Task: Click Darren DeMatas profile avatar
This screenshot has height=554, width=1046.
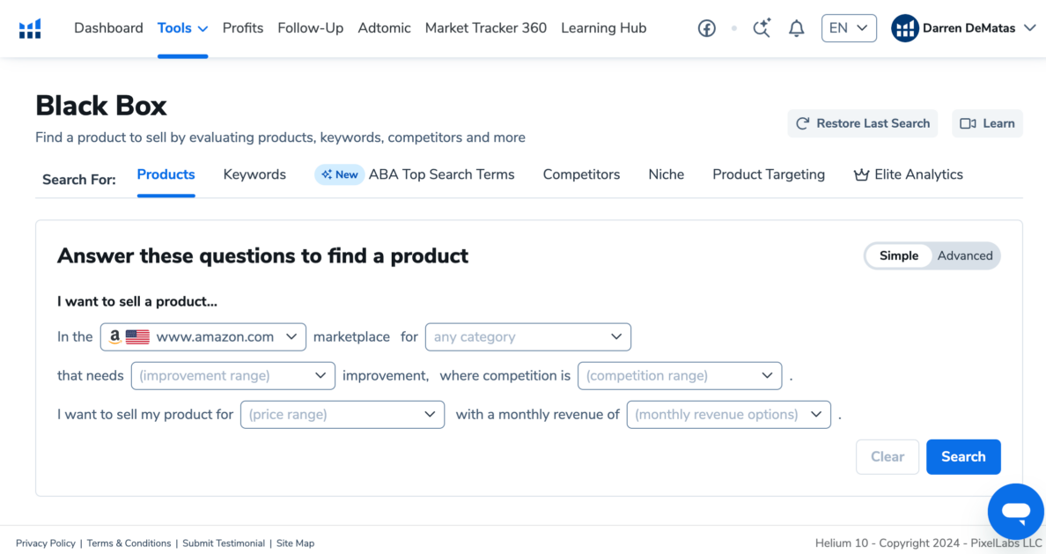Action: 905,28
